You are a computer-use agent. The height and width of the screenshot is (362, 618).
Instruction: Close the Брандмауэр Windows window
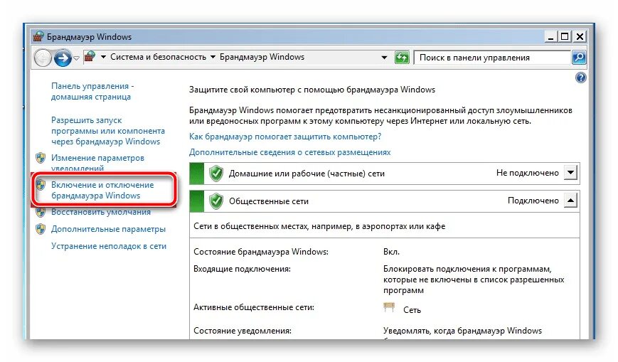pos(580,37)
